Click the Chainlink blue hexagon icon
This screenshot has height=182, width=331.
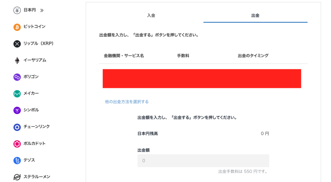pyautogui.click(x=17, y=127)
